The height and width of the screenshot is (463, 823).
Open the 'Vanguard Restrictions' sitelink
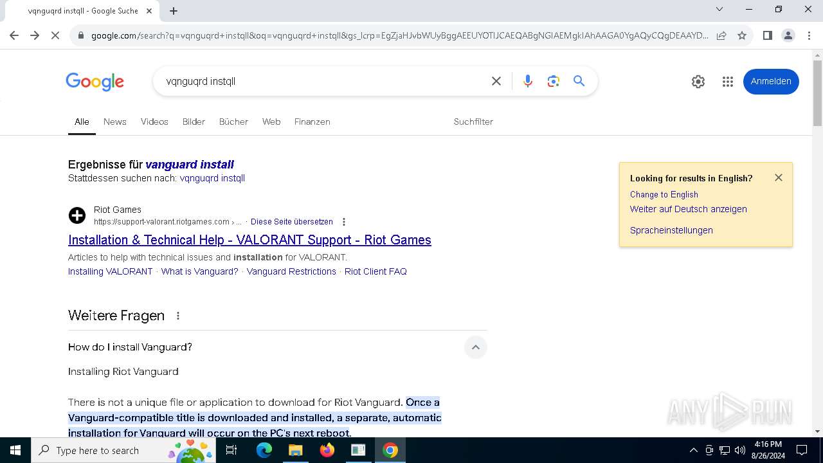(x=291, y=271)
